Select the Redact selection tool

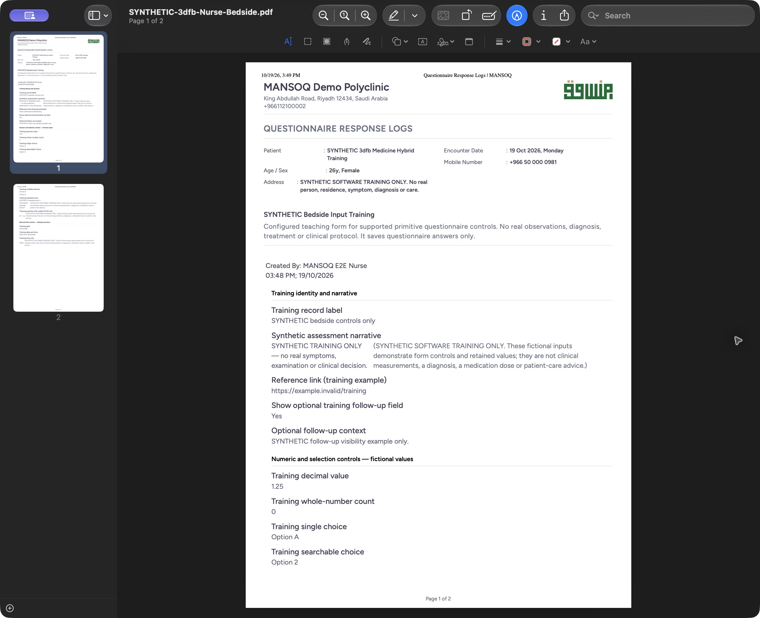[327, 42]
